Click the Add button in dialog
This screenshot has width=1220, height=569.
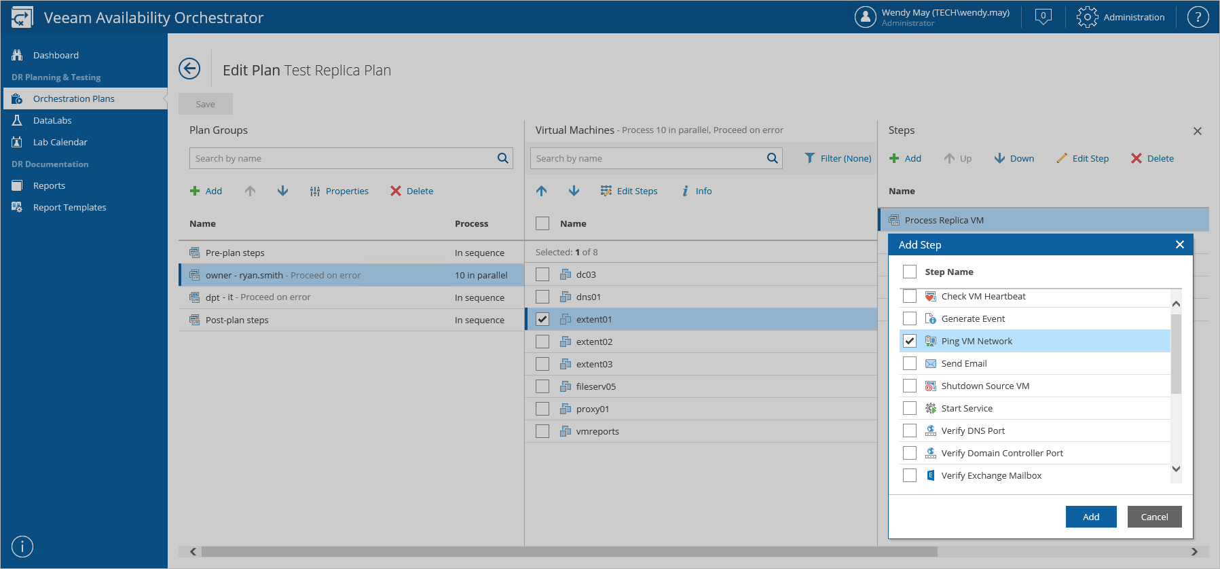coord(1090,517)
